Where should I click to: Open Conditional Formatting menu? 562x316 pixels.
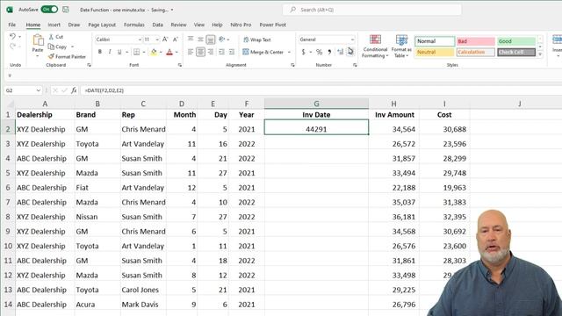pyautogui.click(x=375, y=47)
